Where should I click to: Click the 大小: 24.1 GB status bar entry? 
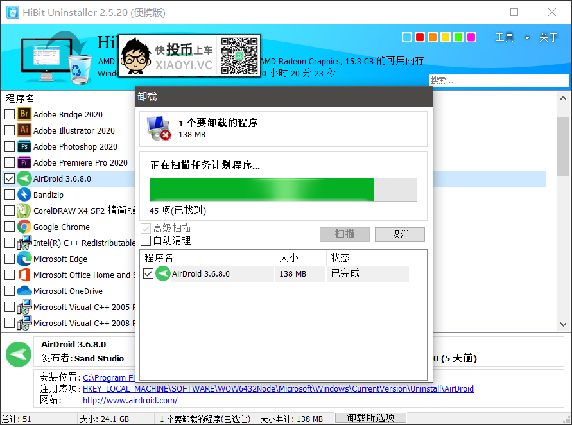click(105, 419)
